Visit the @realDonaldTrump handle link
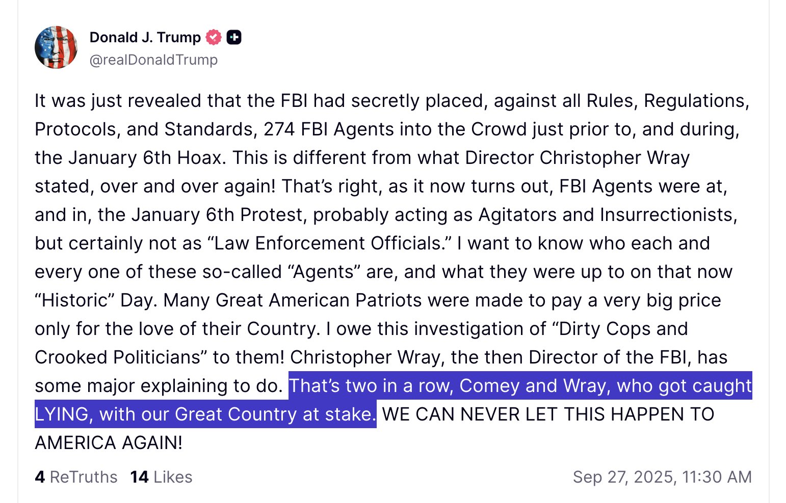Image resolution: width=786 pixels, height=503 pixels. click(x=153, y=60)
